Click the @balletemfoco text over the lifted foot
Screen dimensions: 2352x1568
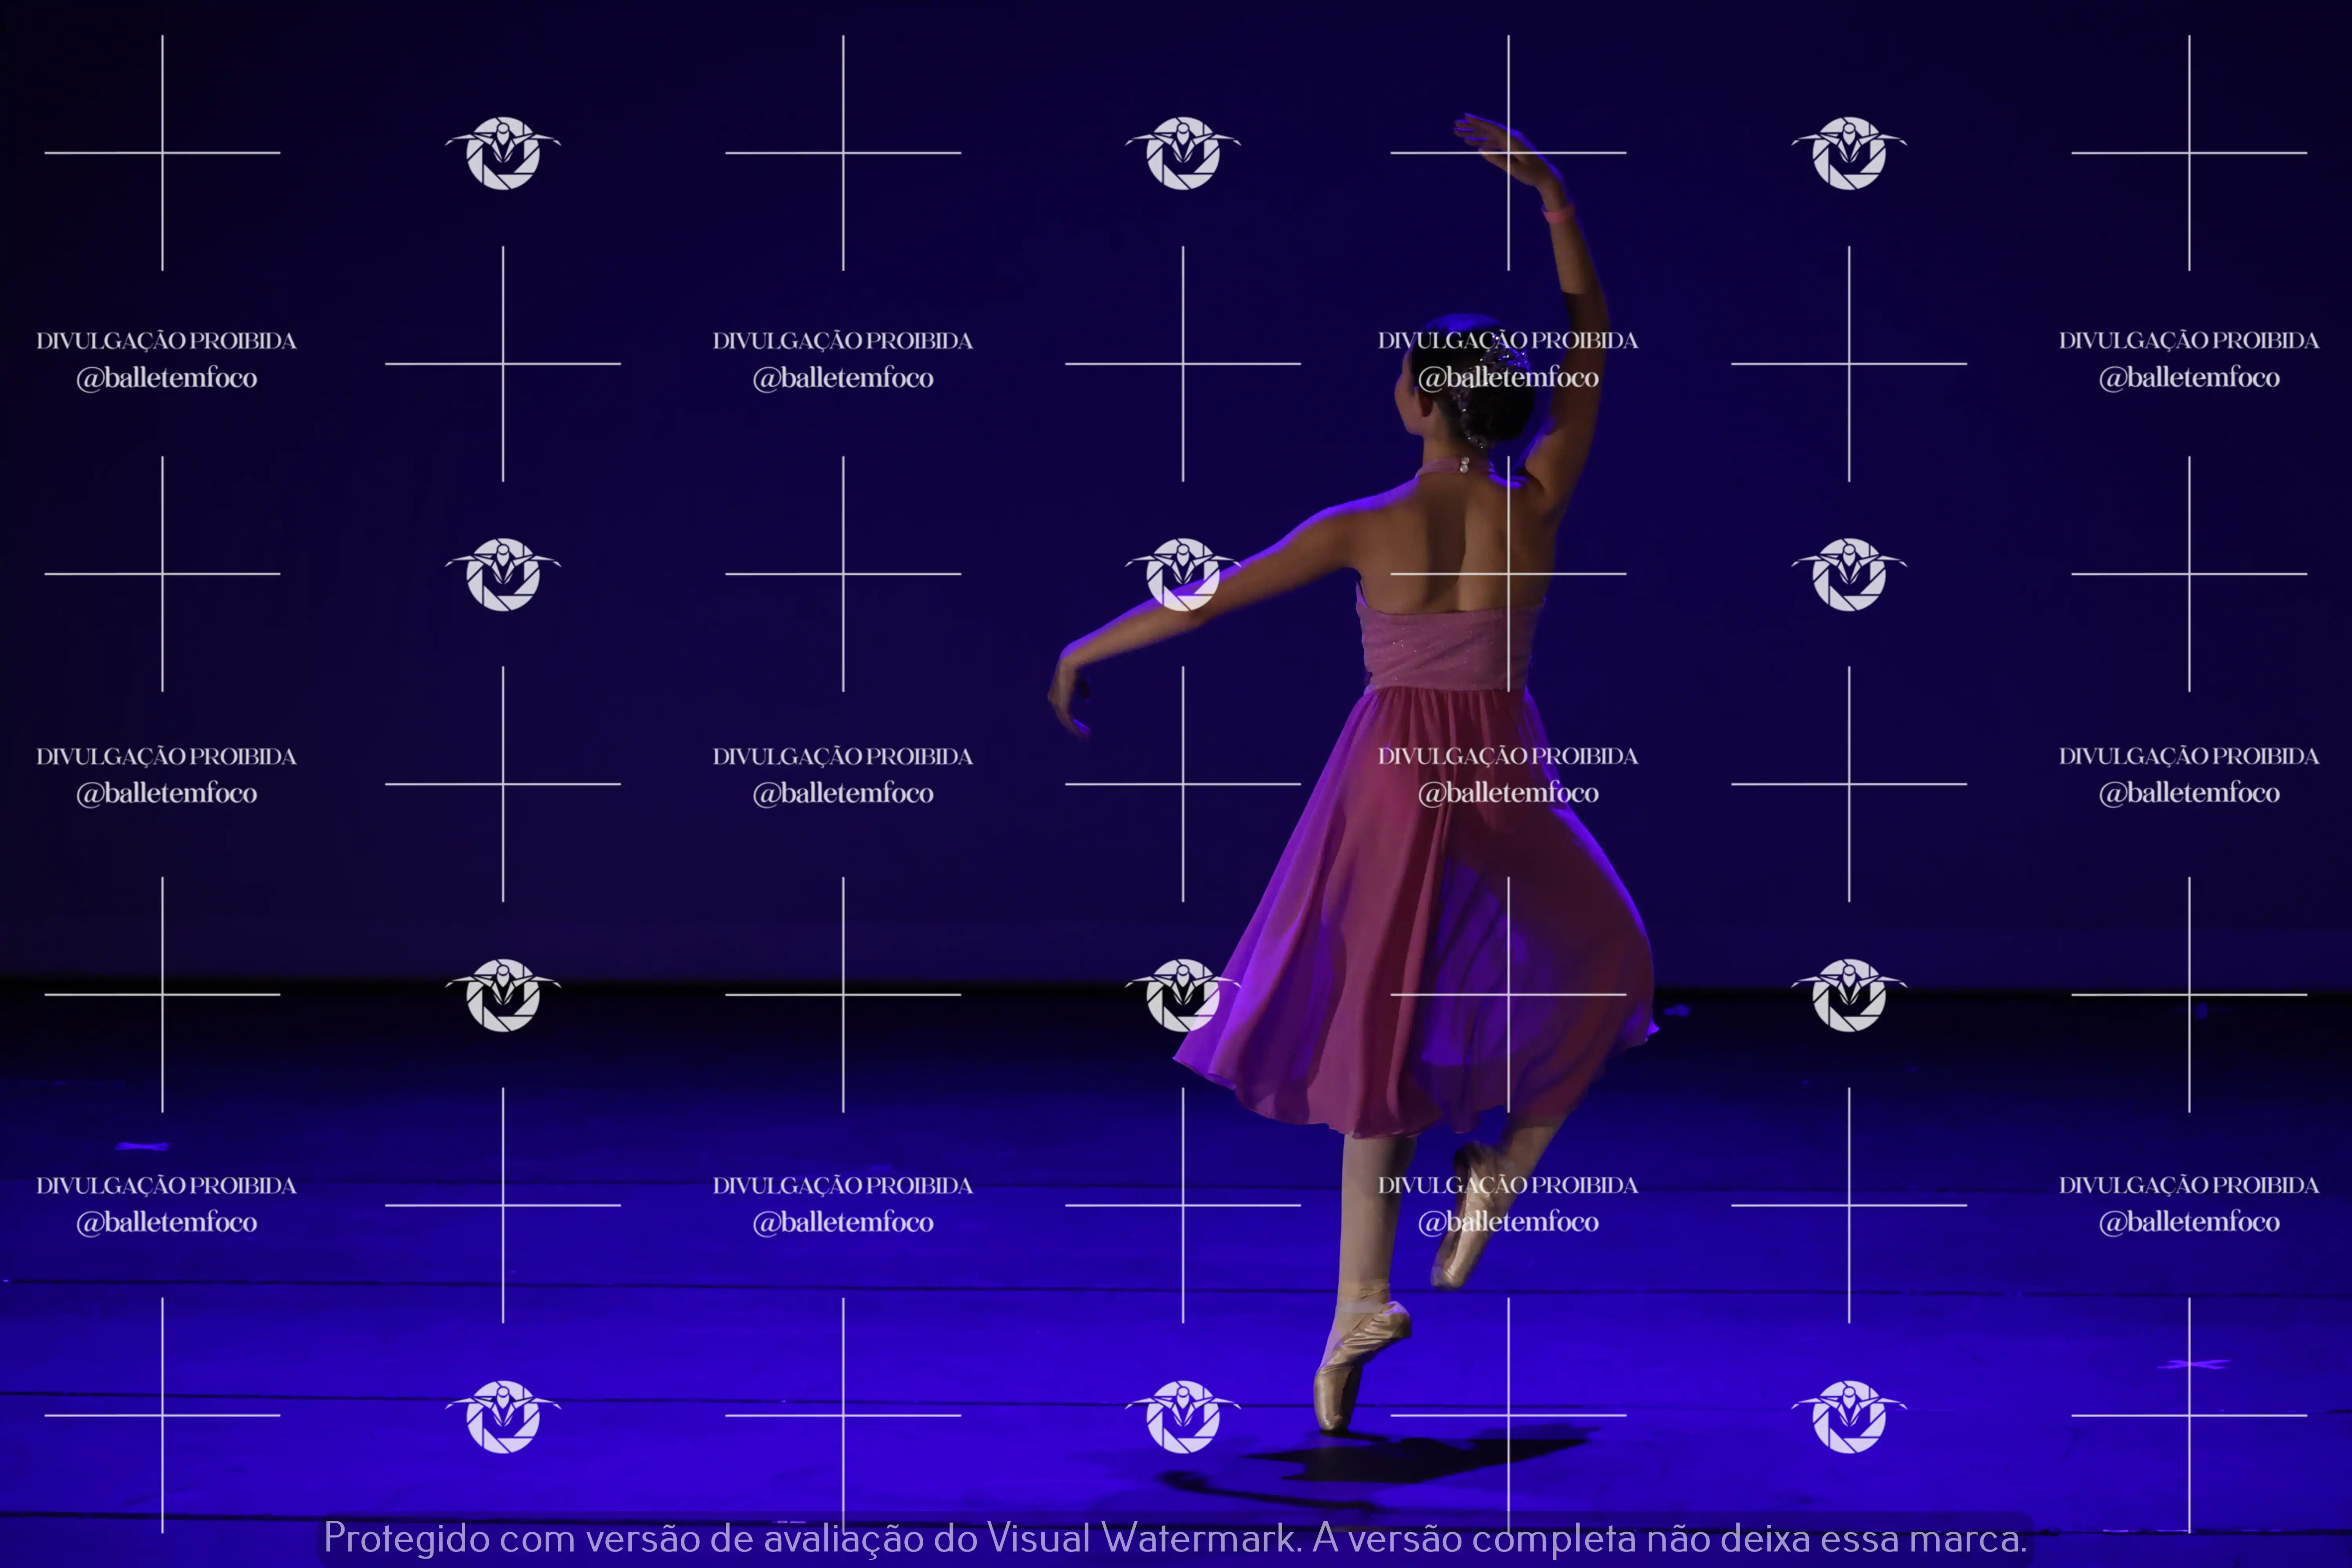(x=1508, y=1222)
